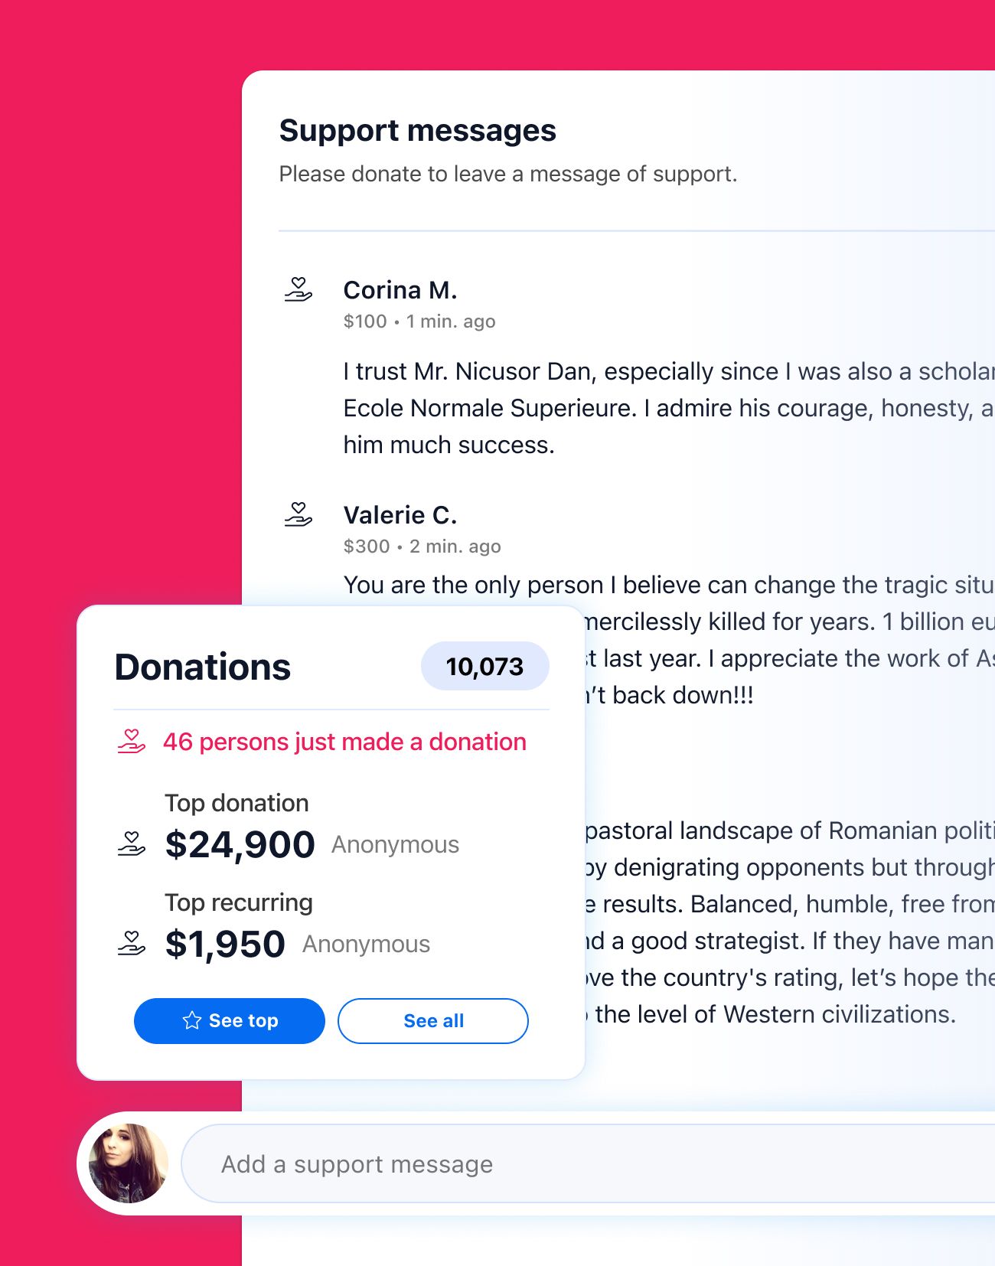Select donor name Corina M.

tap(400, 290)
